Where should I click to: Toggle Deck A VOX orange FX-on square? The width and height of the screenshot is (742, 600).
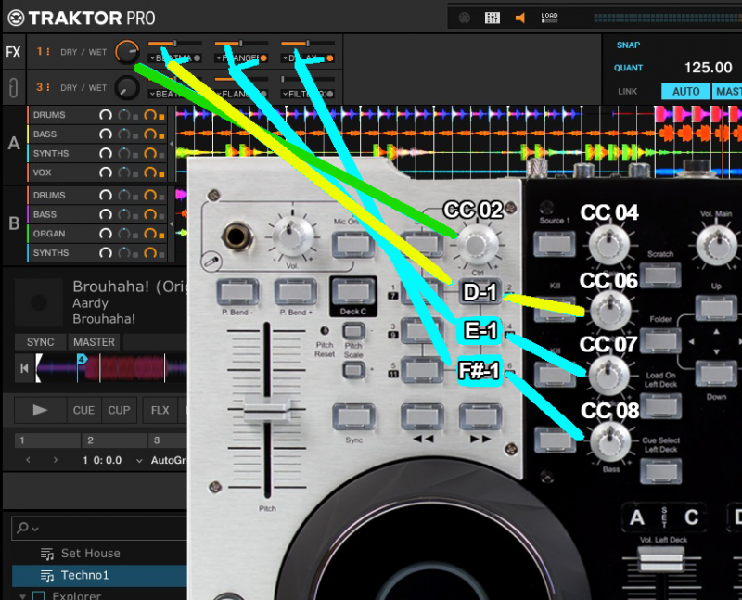[x=161, y=174]
